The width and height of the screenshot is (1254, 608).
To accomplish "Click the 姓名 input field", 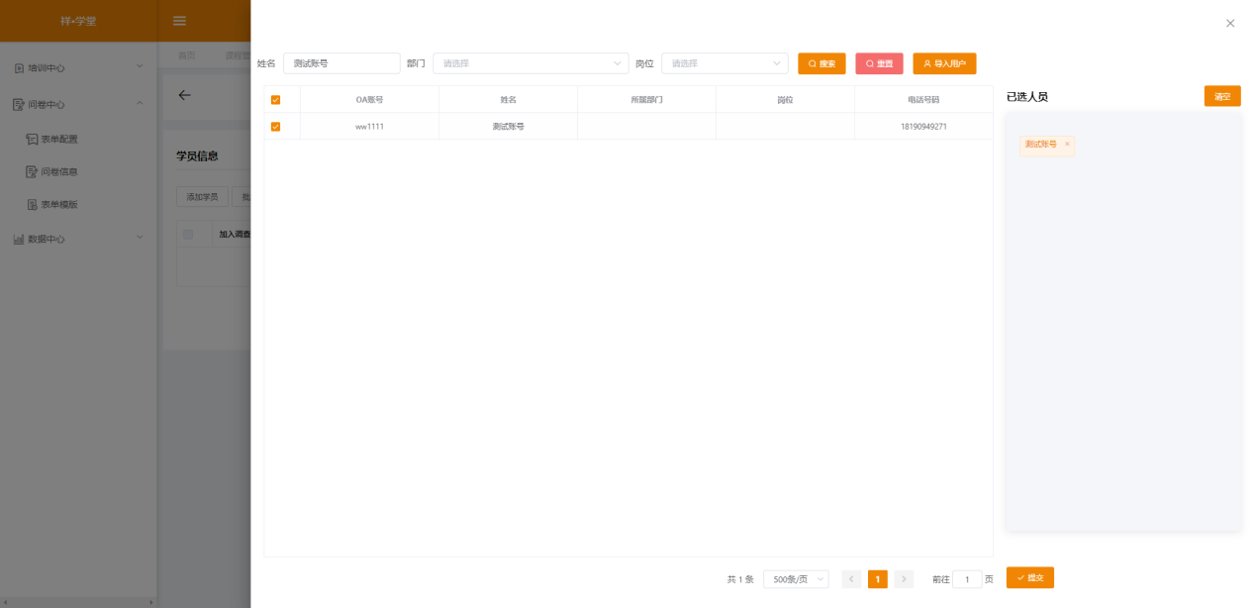I will point(341,63).
